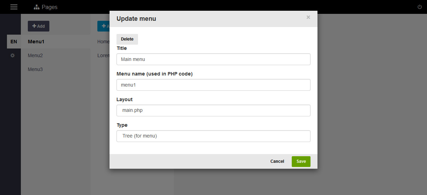Viewport: 427px width, 195px height.
Task: Save the menu changes
Action: coord(301,161)
